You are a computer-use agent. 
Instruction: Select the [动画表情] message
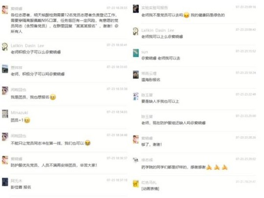click(150, 189)
